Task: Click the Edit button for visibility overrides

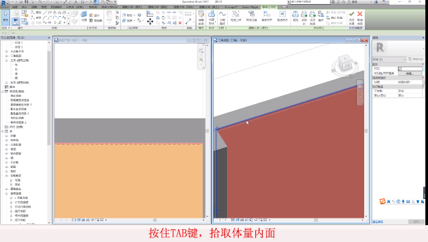Action: tap(410, 73)
